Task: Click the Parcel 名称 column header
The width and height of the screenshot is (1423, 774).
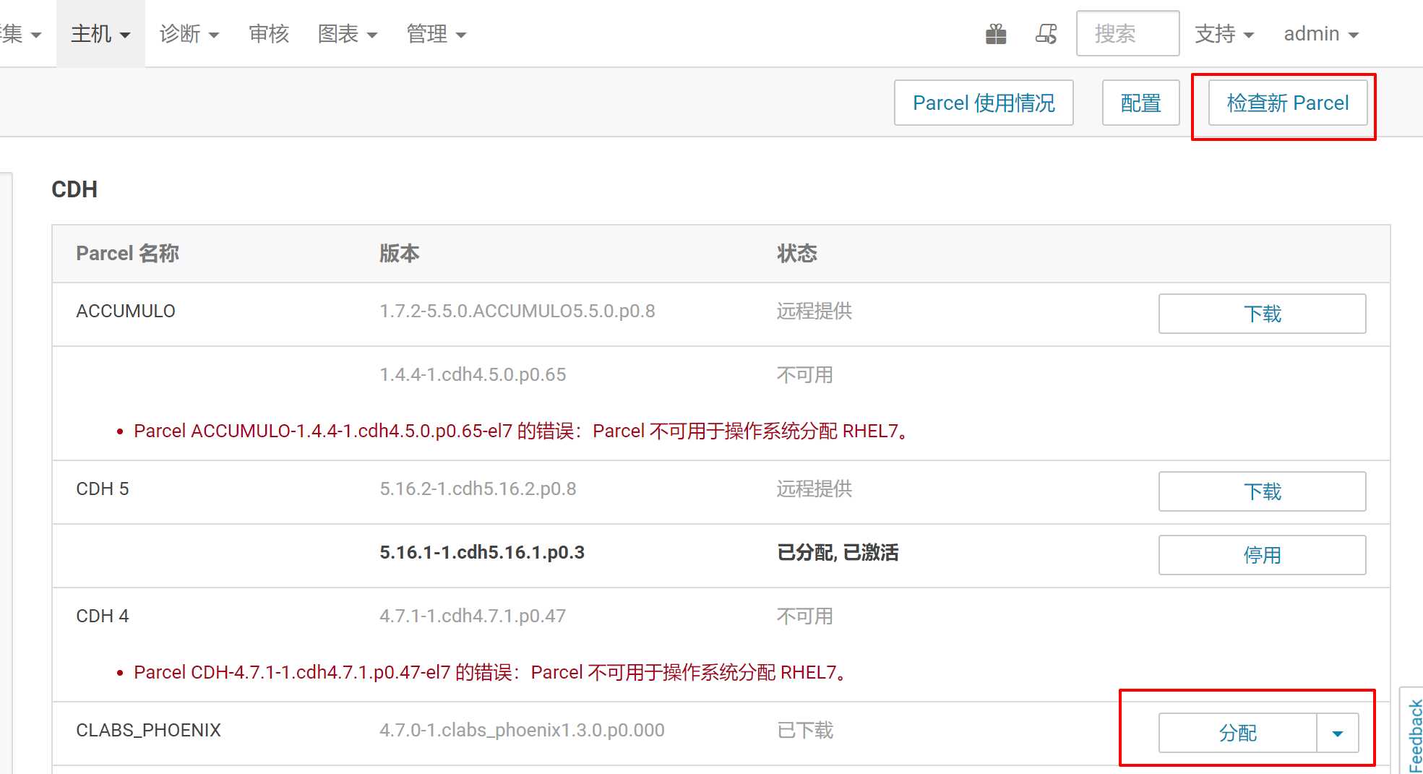Action: click(127, 253)
